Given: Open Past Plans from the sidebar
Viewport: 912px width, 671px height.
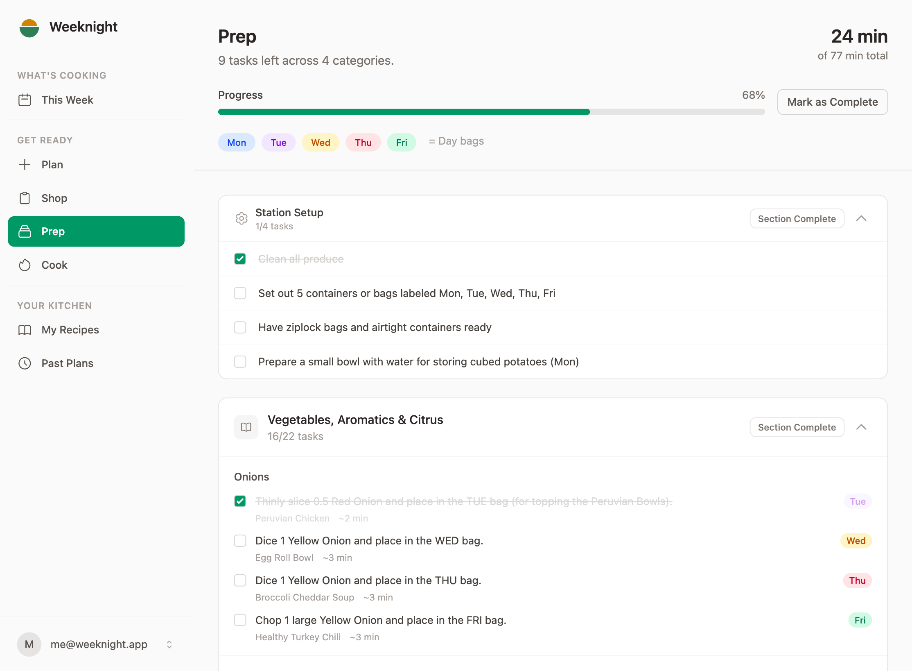Looking at the screenshot, I should click(68, 363).
